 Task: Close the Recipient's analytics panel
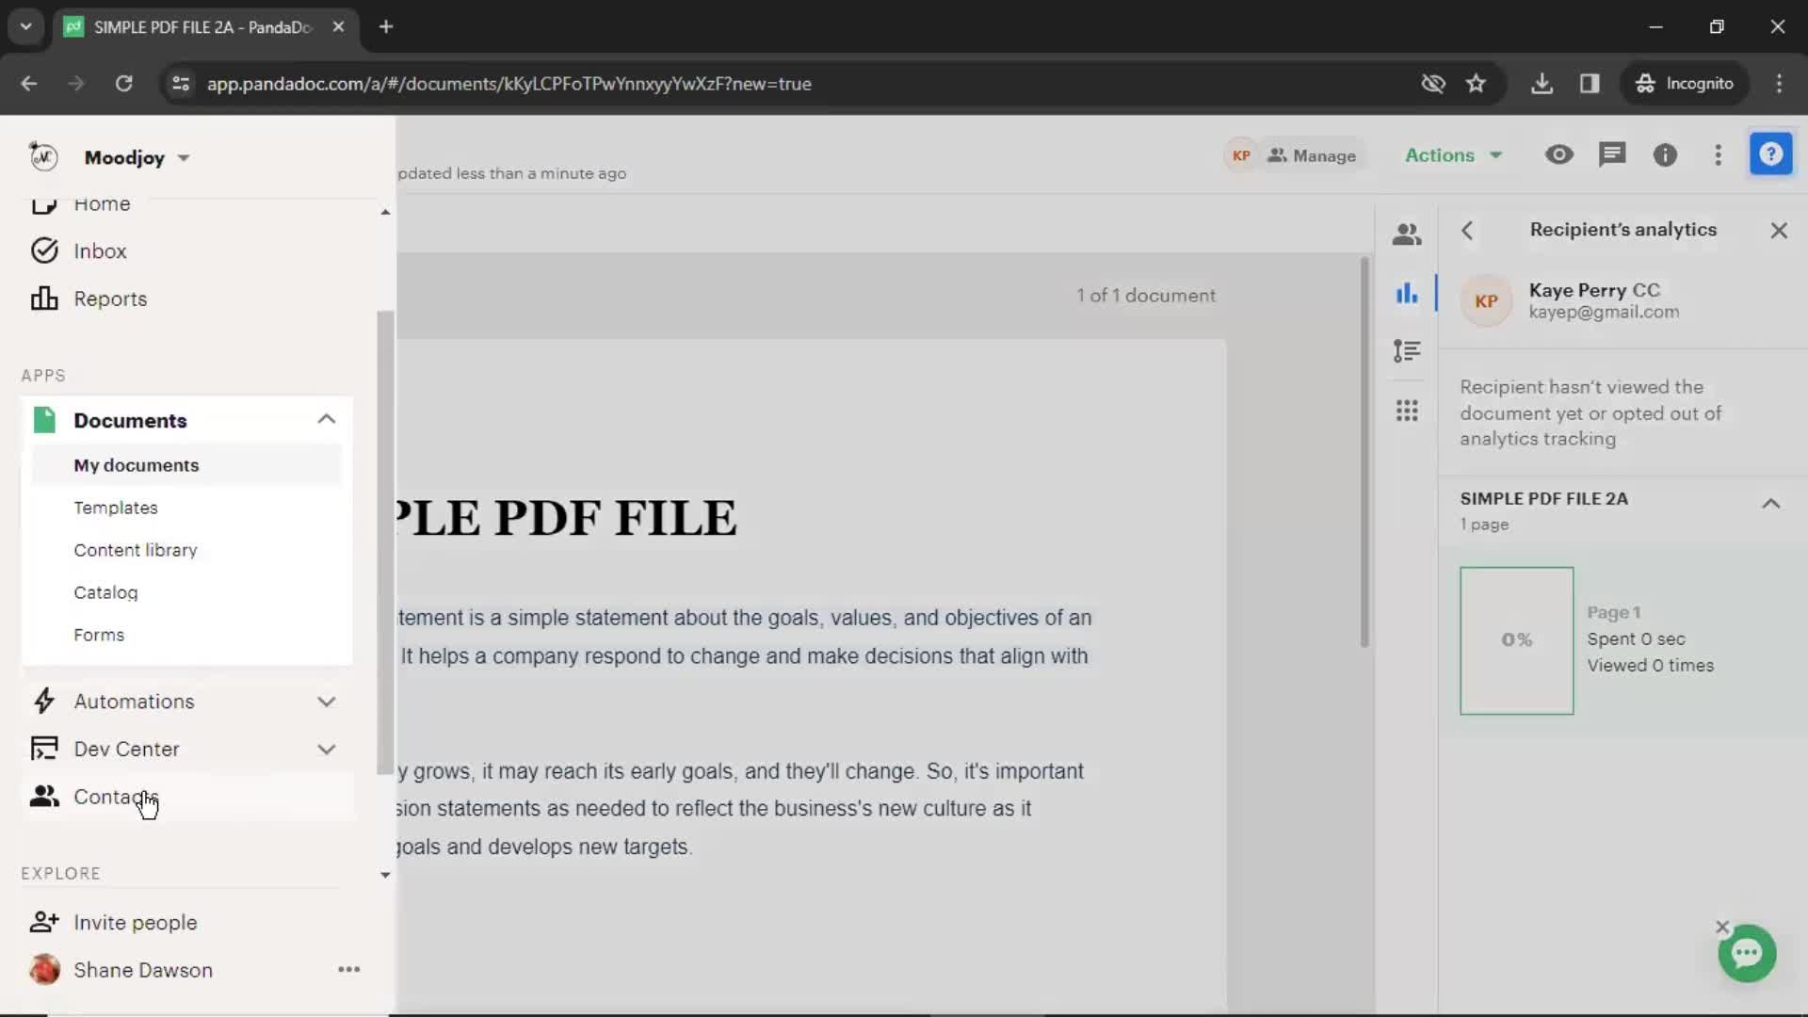coord(1780,230)
